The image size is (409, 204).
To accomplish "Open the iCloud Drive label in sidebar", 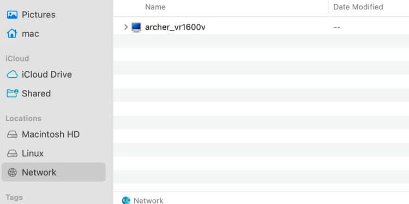I will tap(47, 75).
